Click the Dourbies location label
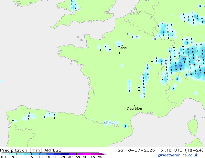 click(134, 108)
